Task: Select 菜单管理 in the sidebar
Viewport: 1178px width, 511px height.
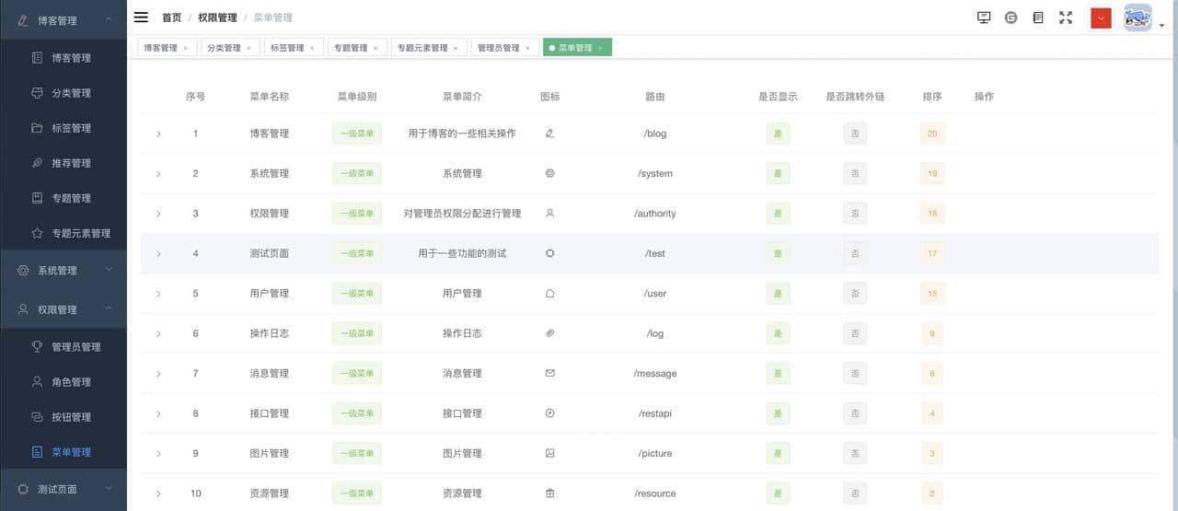Action: 64,451
